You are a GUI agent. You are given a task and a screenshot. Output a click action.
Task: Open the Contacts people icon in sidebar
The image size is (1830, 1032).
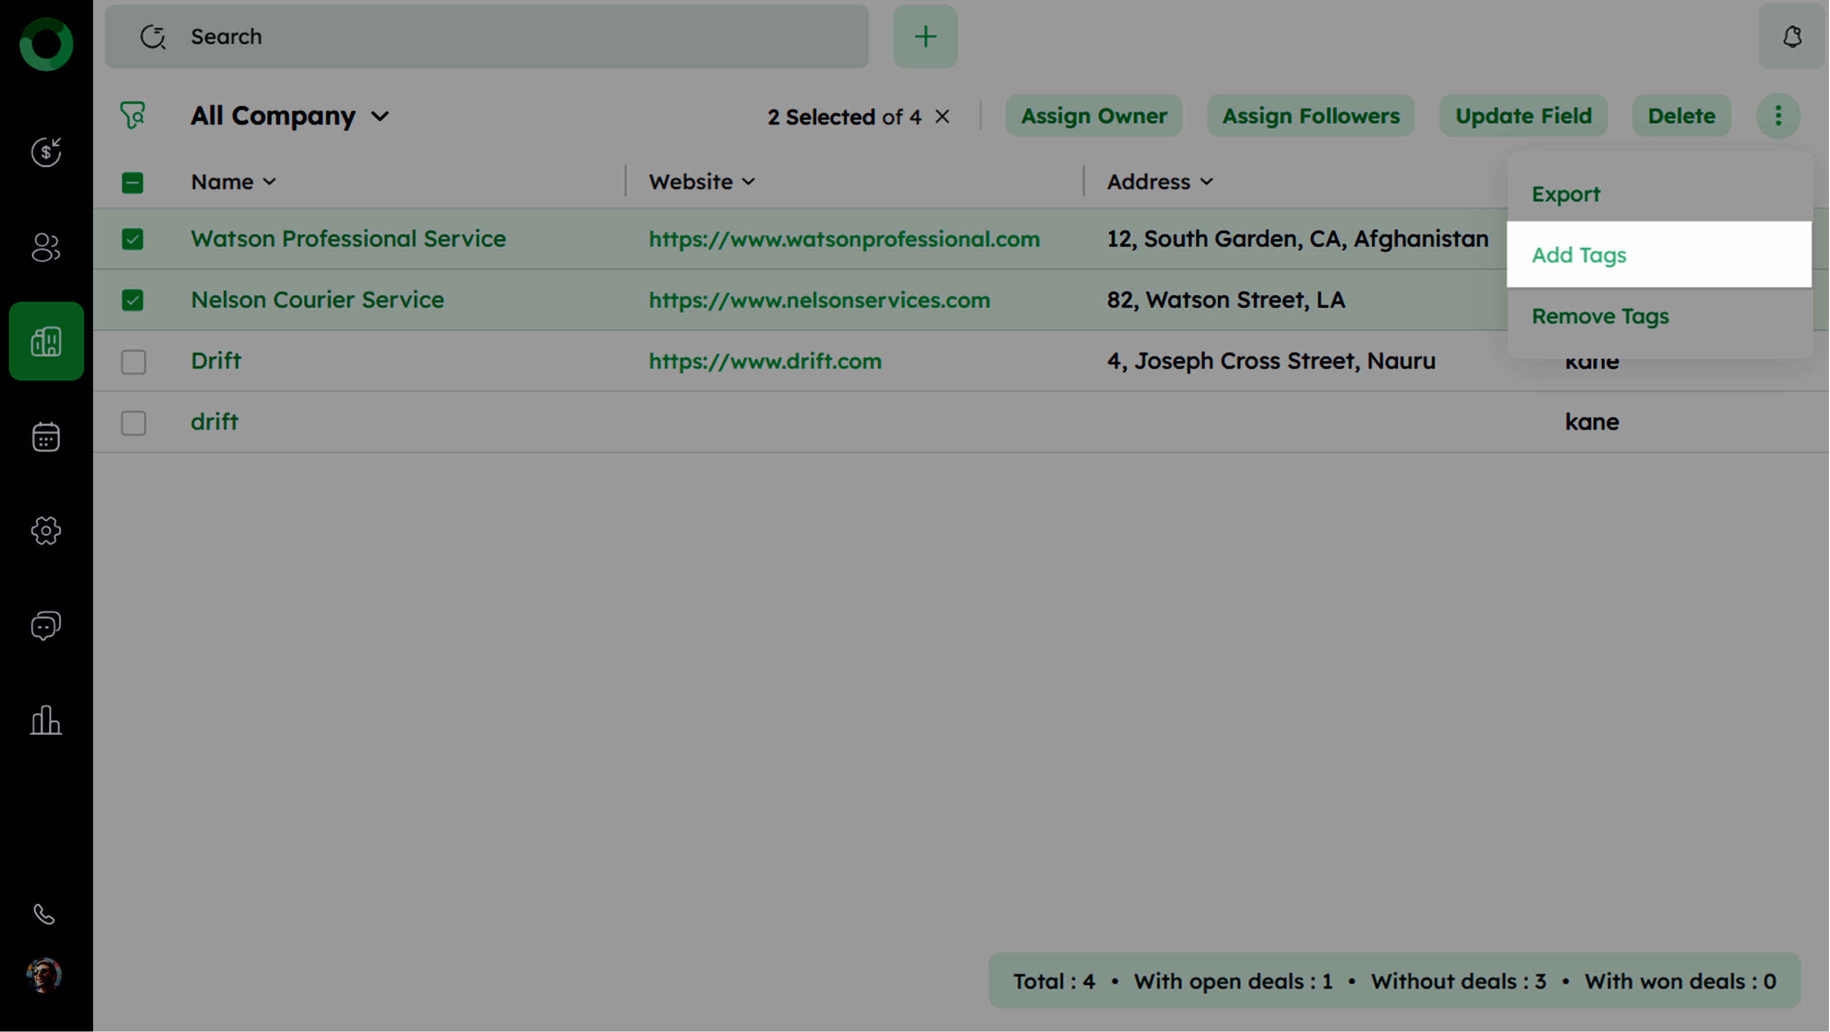tap(46, 247)
